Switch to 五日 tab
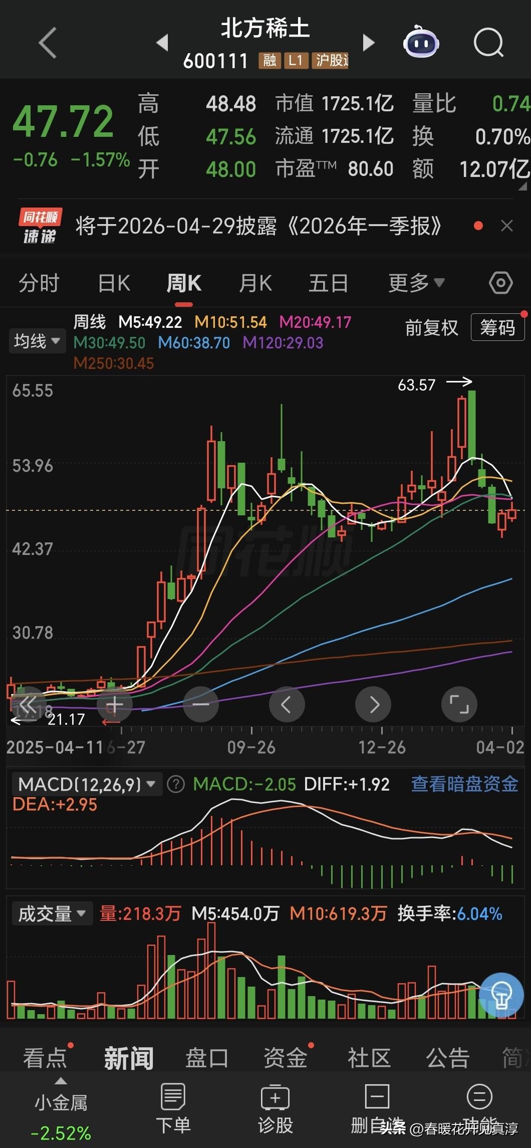This screenshot has width=531, height=1148. click(x=329, y=283)
